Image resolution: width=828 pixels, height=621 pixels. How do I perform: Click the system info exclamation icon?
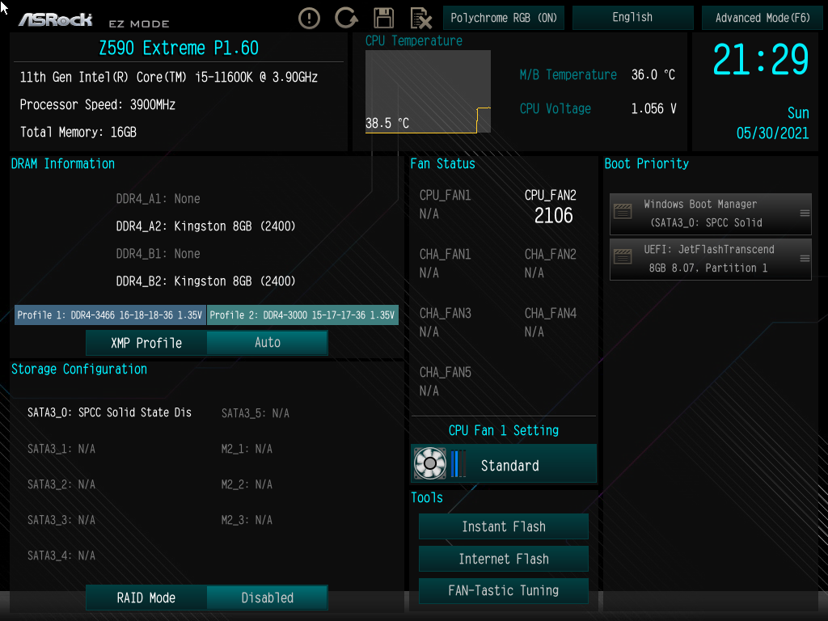[309, 19]
